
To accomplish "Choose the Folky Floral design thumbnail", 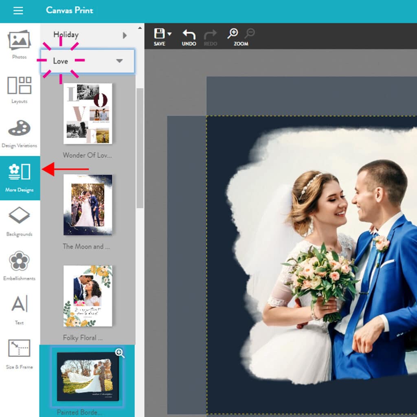I will click(x=88, y=296).
